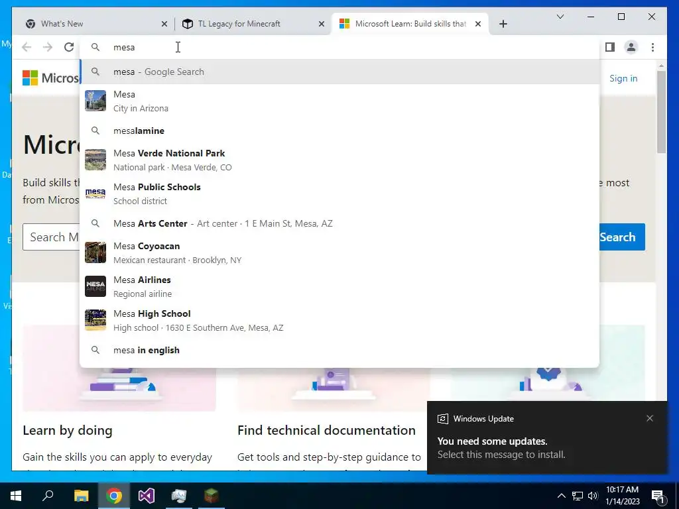Click the Chrome taskbar icon
The height and width of the screenshot is (509, 679).
114,496
